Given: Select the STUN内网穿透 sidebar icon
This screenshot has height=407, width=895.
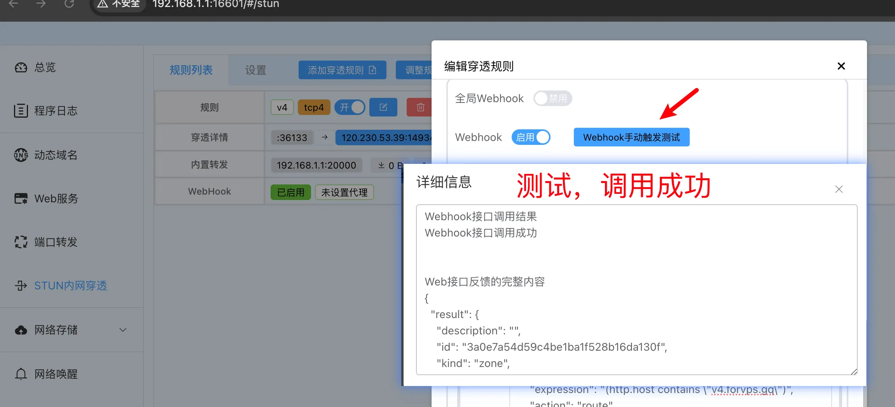Looking at the screenshot, I should pos(21,286).
